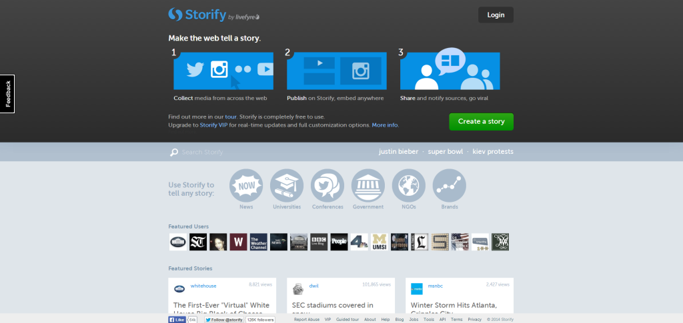Open the API footer link
The width and height of the screenshot is (683, 323).
[443, 320]
